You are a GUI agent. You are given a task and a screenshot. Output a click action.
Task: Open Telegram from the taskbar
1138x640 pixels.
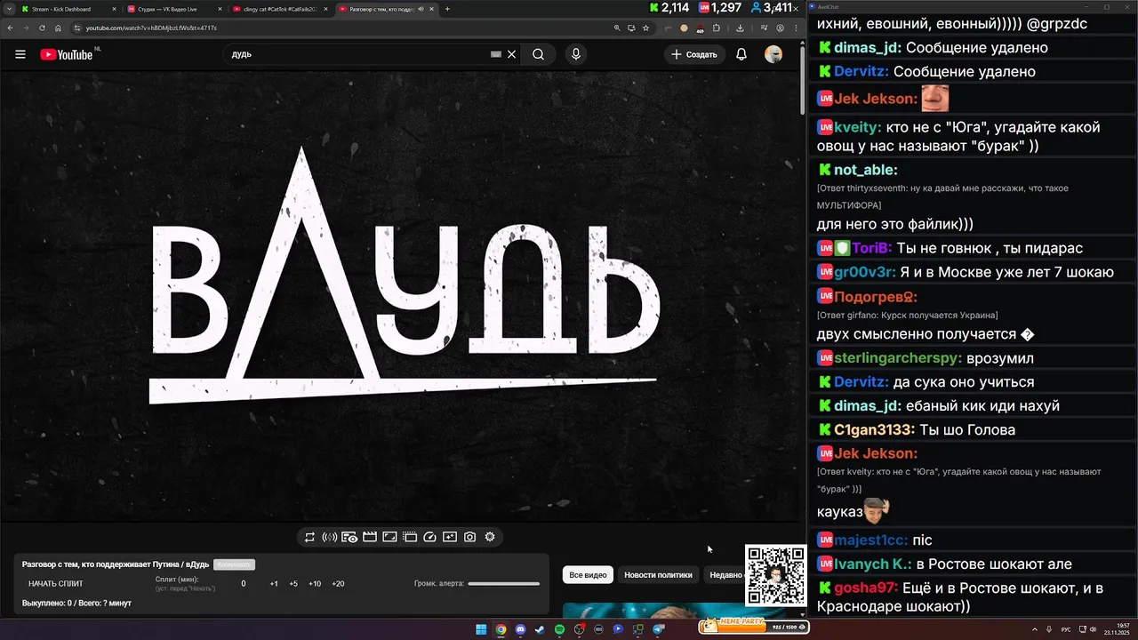tap(659, 629)
